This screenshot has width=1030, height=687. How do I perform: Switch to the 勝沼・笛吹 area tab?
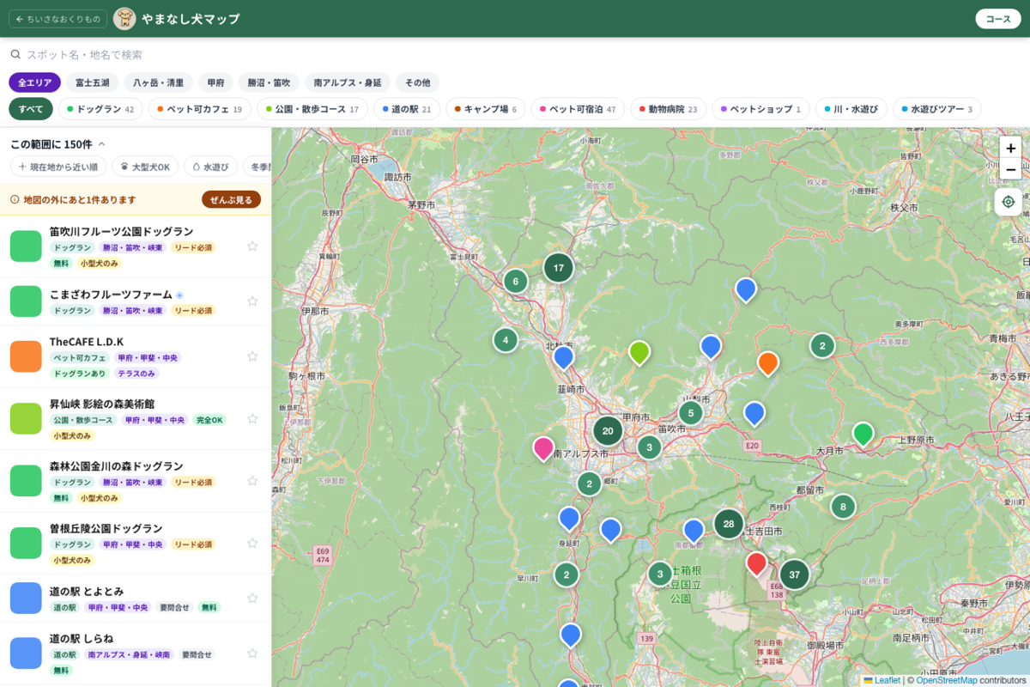[x=269, y=82]
